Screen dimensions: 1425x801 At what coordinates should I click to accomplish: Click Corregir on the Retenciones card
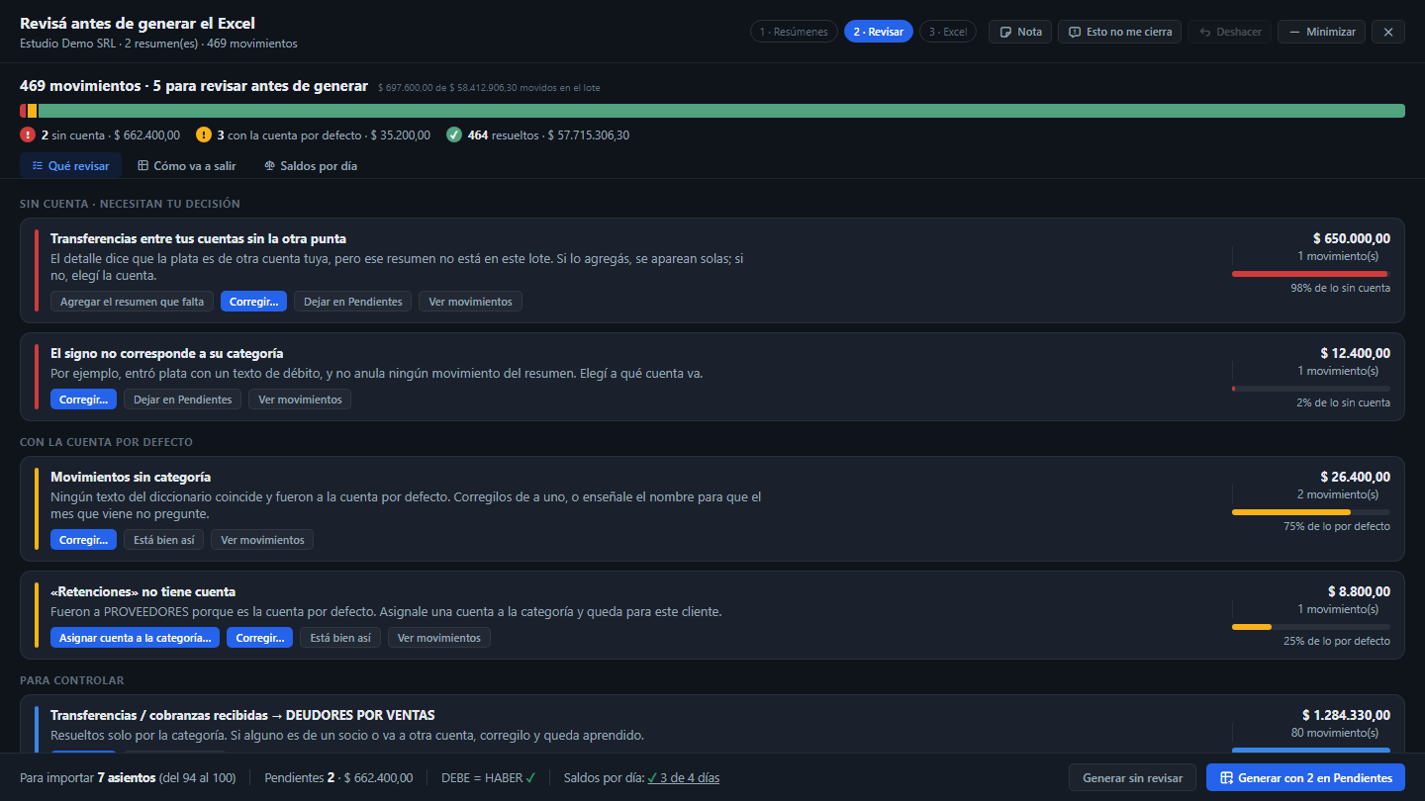point(259,638)
